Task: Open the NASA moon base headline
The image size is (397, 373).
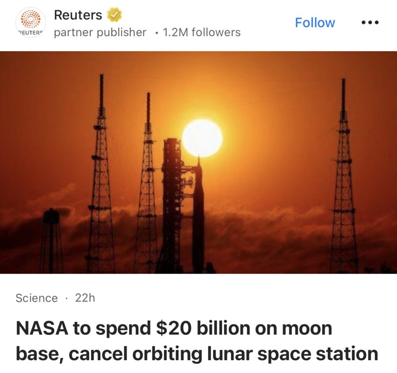Action: click(x=174, y=328)
